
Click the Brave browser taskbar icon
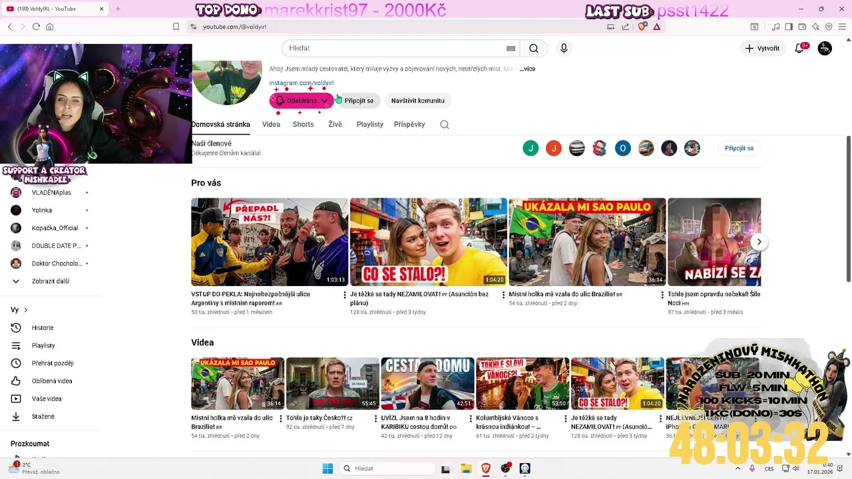485,468
